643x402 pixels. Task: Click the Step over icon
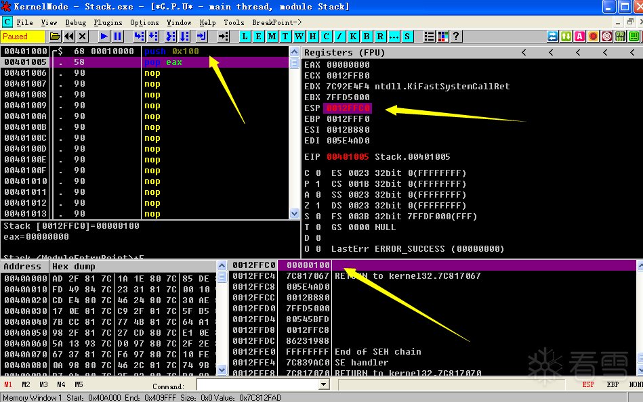click(x=153, y=37)
